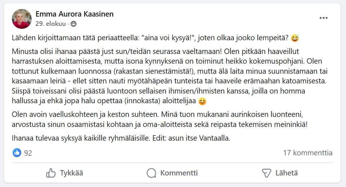The height and width of the screenshot is (187, 346).
Task: Click Emma Aurora Kaasinen's profile picture
Action: pos(22,19)
